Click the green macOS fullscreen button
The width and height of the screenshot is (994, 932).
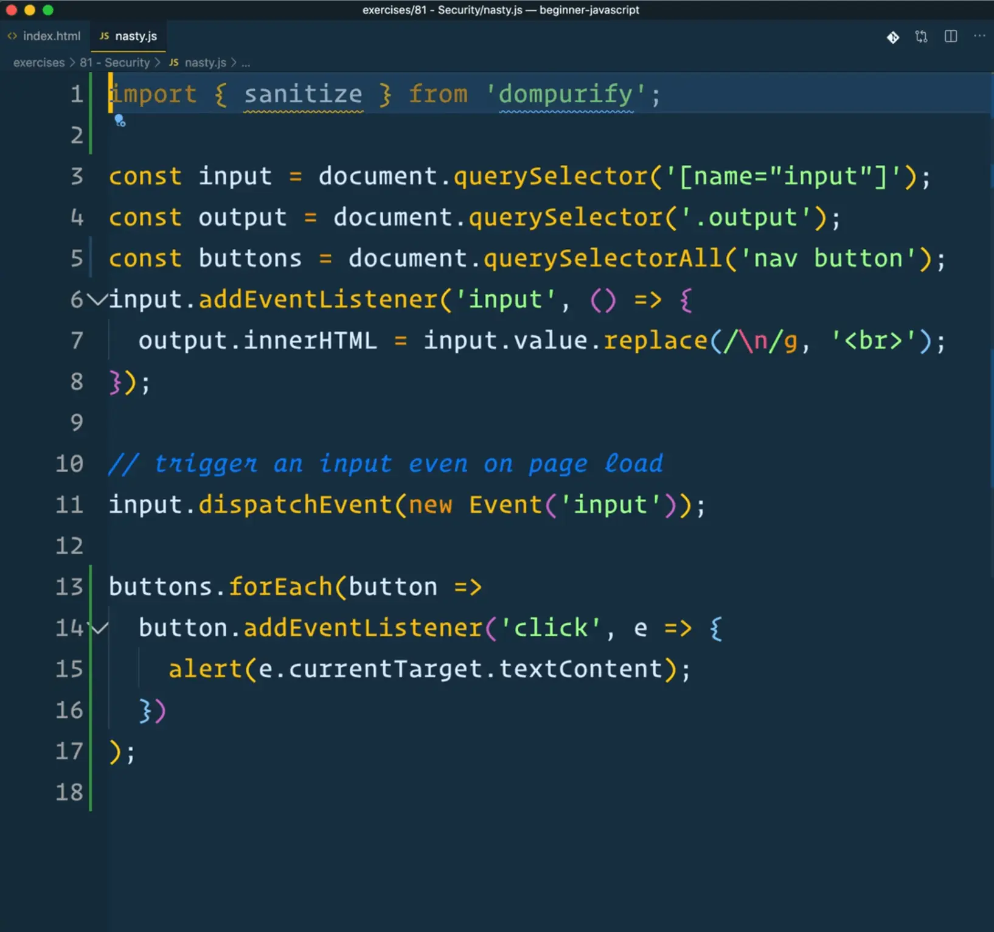(48, 10)
